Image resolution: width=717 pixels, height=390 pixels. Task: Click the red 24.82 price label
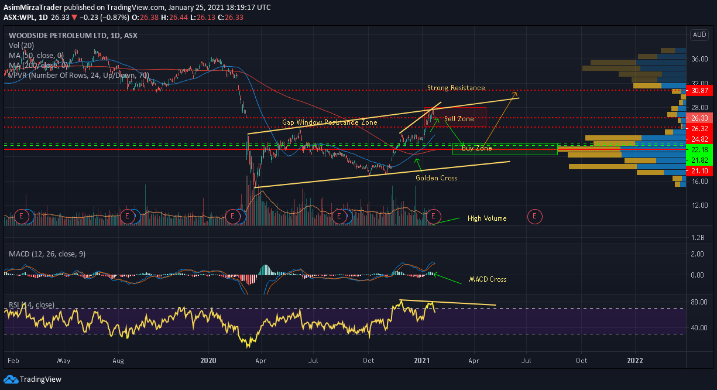tap(699, 139)
